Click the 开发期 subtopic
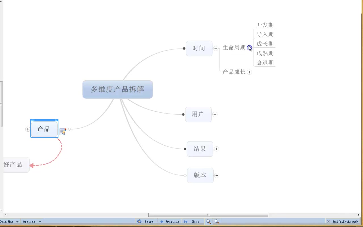Screen dimensions: 363x227 click(265, 25)
